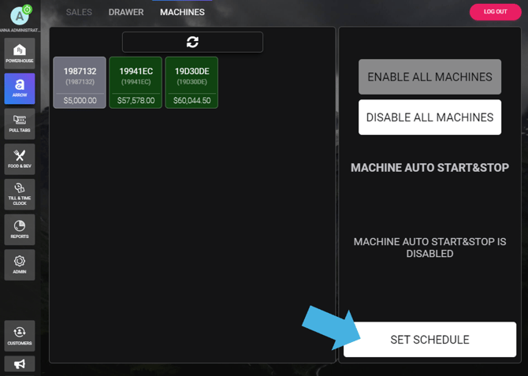Select machine tile 1987132
Screen dimensions: 528x376
(x=80, y=82)
